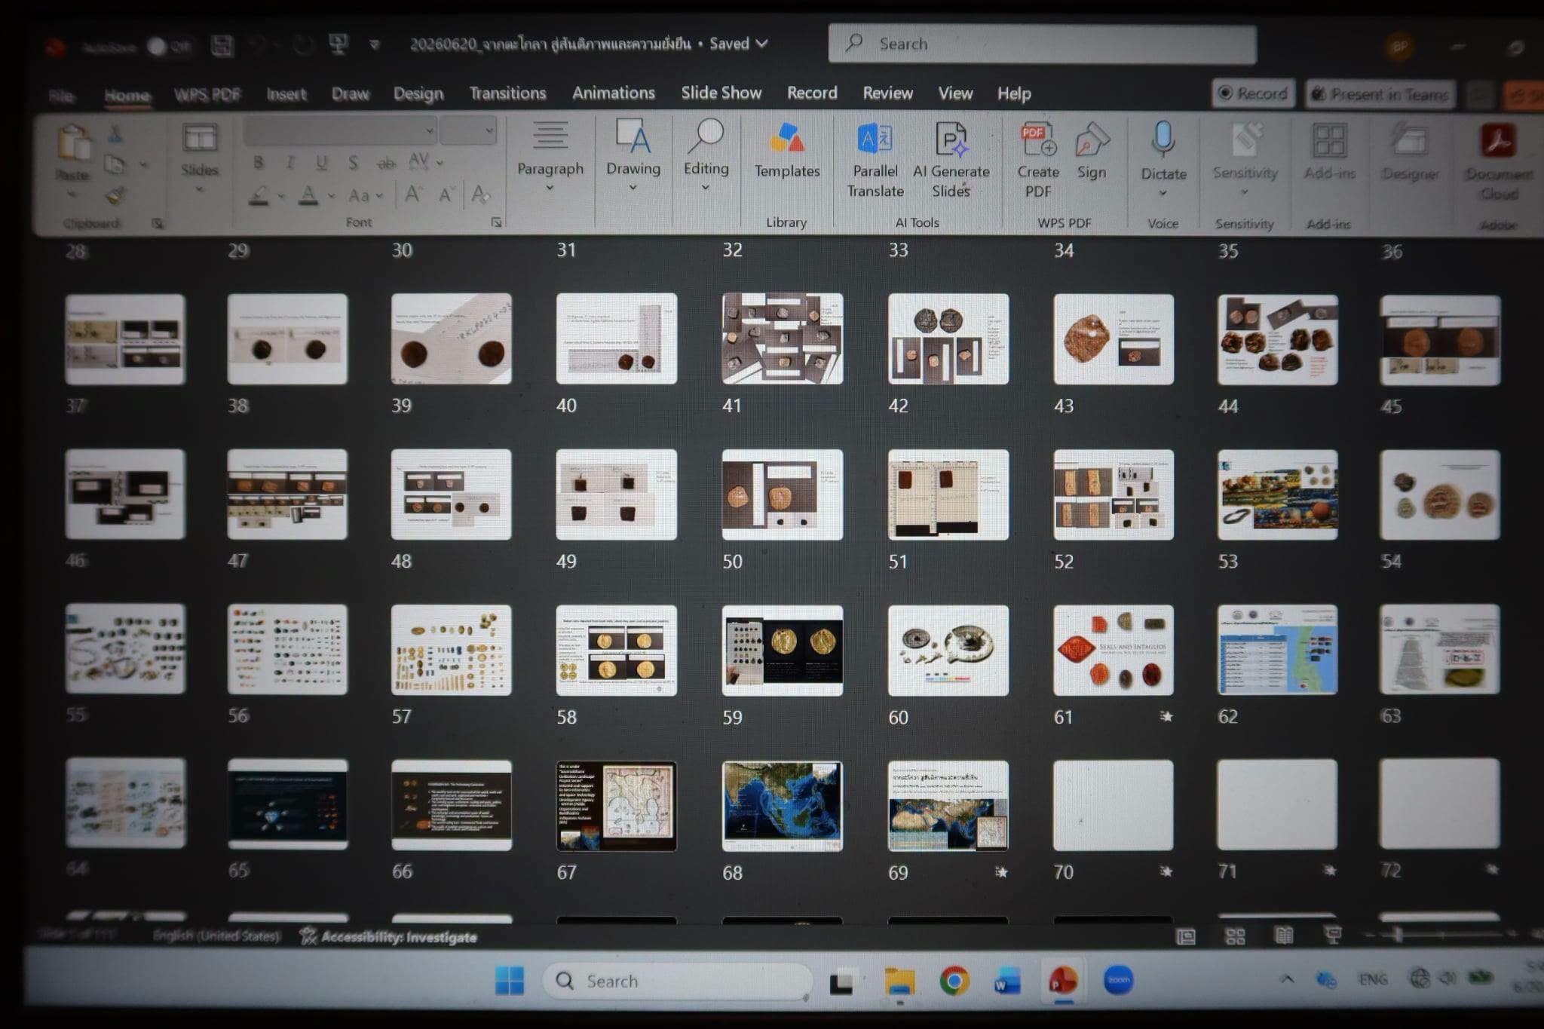
Task: Toggle the AutoSave switch
Action: [x=168, y=47]
